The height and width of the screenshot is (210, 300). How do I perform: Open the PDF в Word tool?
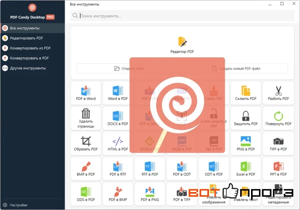(x=86, y=93)
